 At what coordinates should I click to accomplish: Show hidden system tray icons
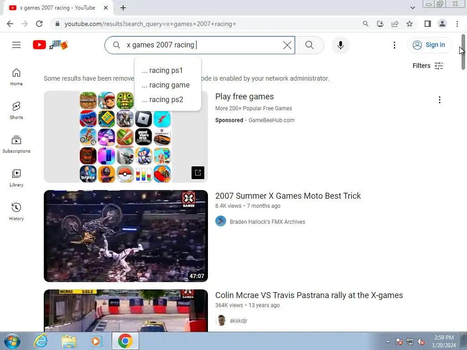point(388,341)
